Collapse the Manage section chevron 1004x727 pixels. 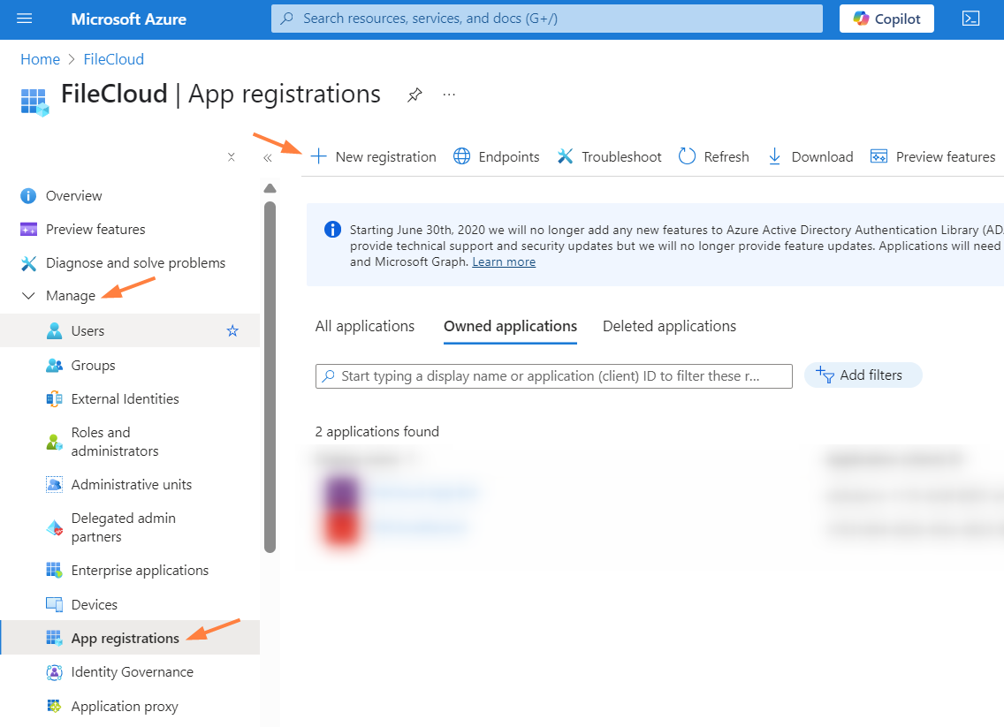(x=28, y=296)
